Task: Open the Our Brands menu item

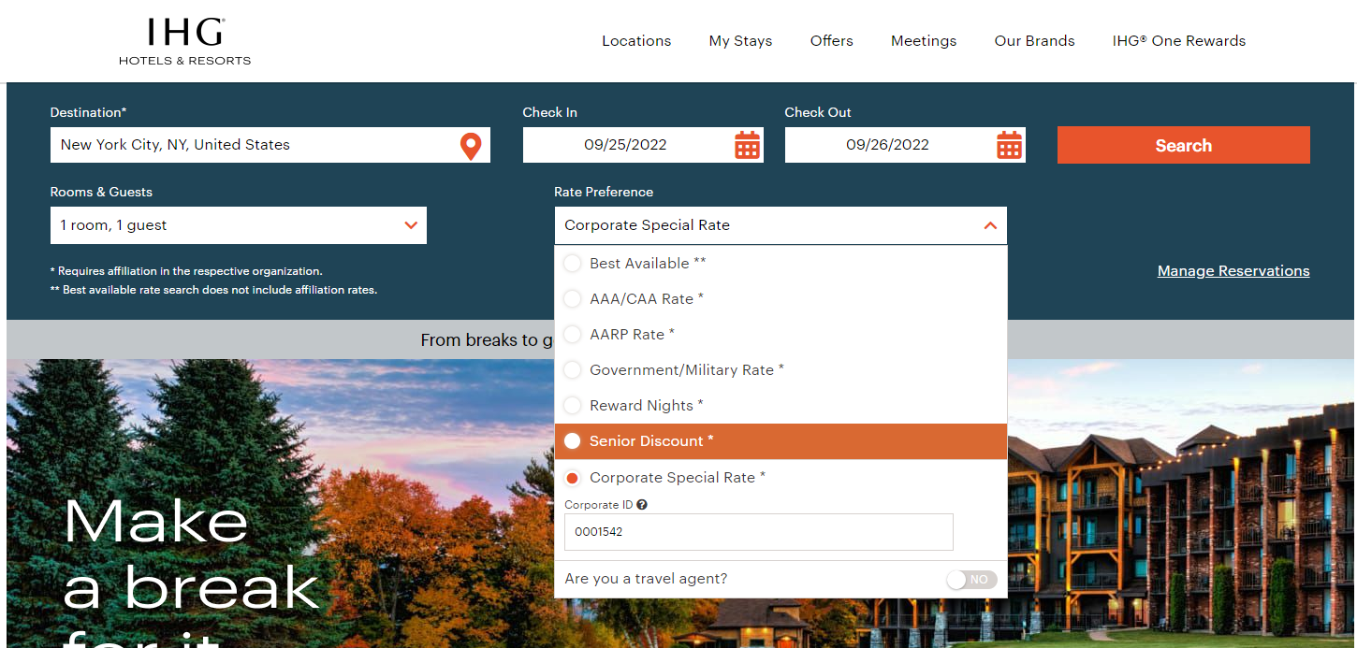Action: (x=1033, y=40)
